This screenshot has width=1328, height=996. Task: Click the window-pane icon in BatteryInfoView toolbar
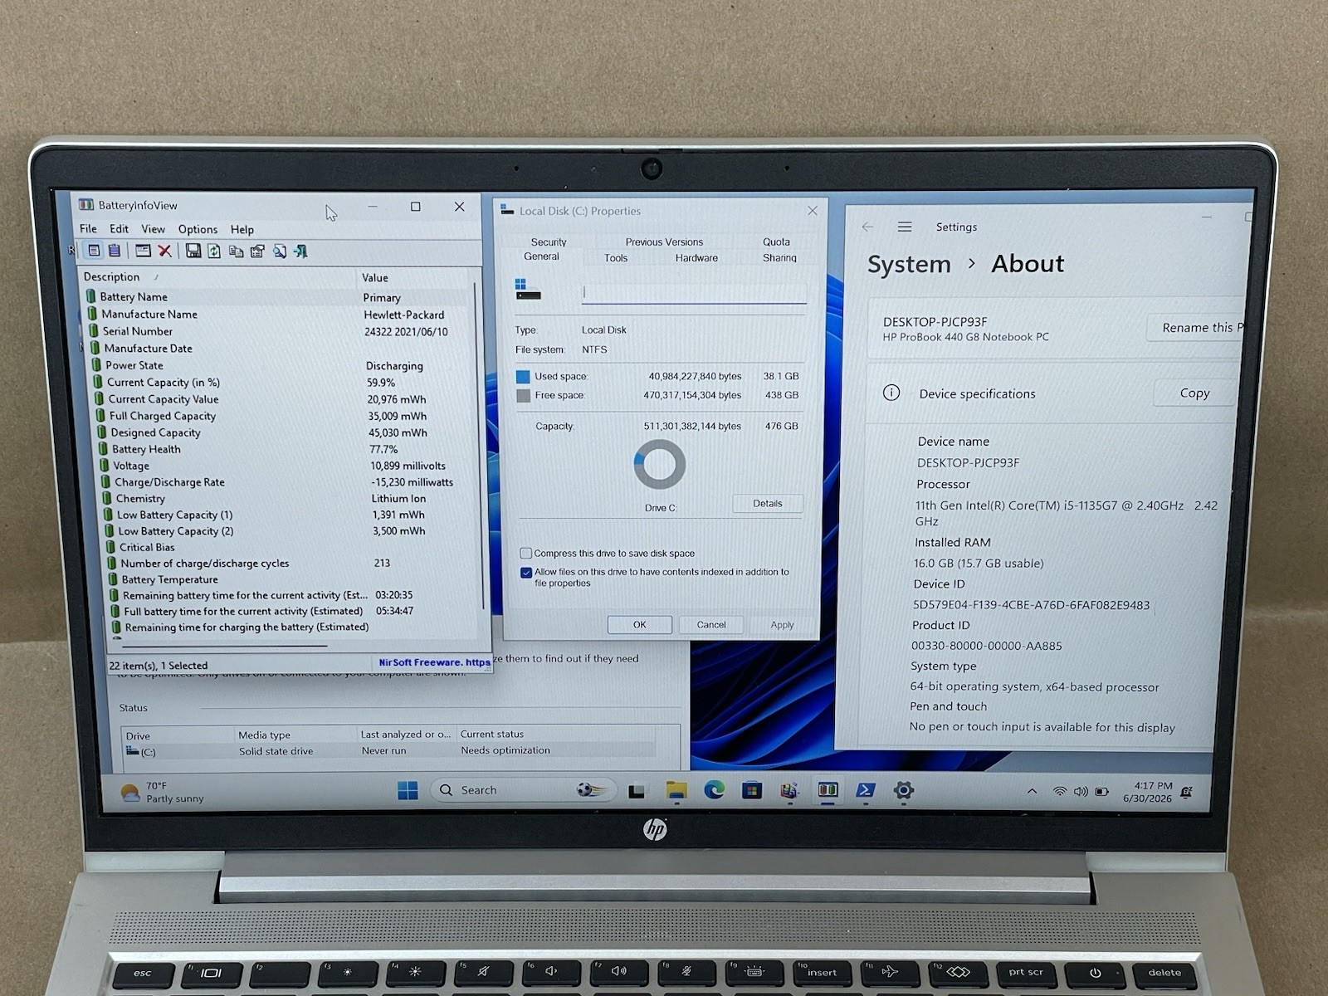click(143, 251)
